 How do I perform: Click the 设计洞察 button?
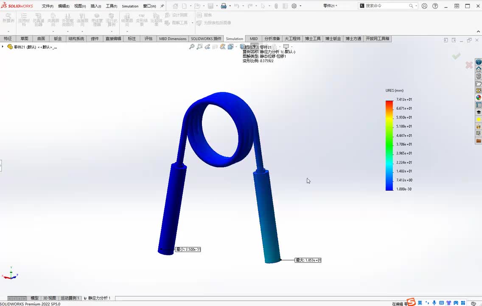(176, 15)
